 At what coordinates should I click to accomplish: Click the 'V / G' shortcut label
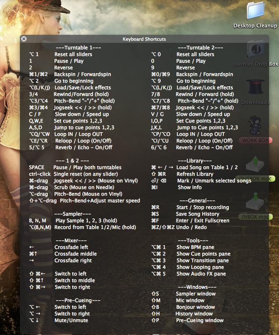[157, 114]
